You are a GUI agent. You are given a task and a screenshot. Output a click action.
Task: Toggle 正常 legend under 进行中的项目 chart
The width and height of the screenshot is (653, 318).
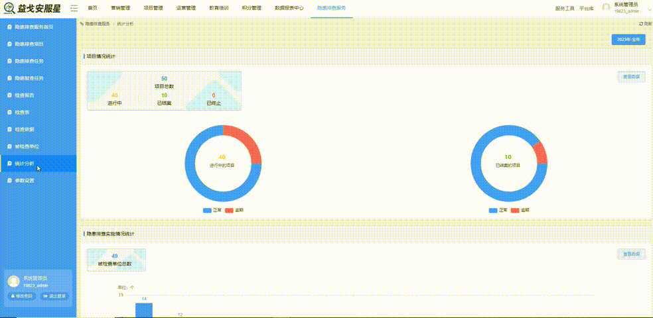pyautogui.click(x=212, y=210)
